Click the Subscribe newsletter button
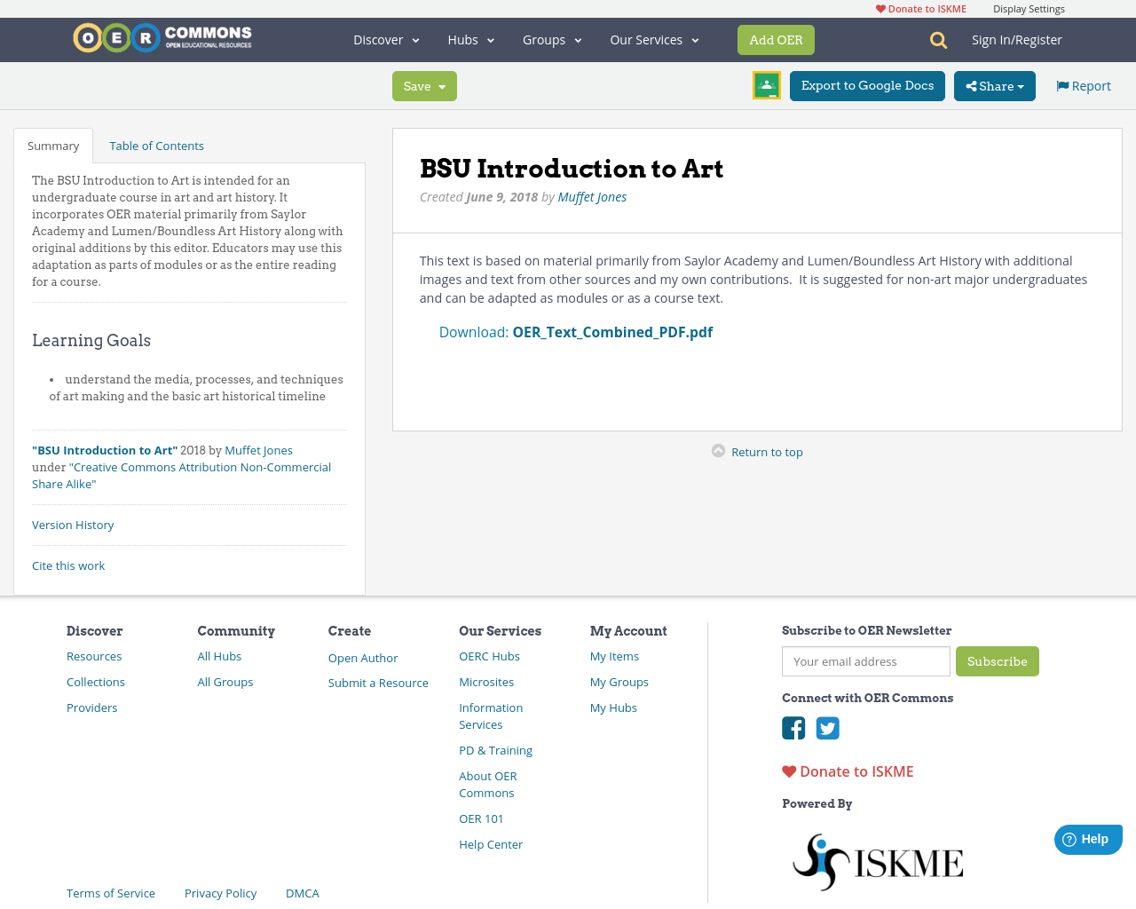Viewport: 1136px width, 909px height. (x=998, y=661)
